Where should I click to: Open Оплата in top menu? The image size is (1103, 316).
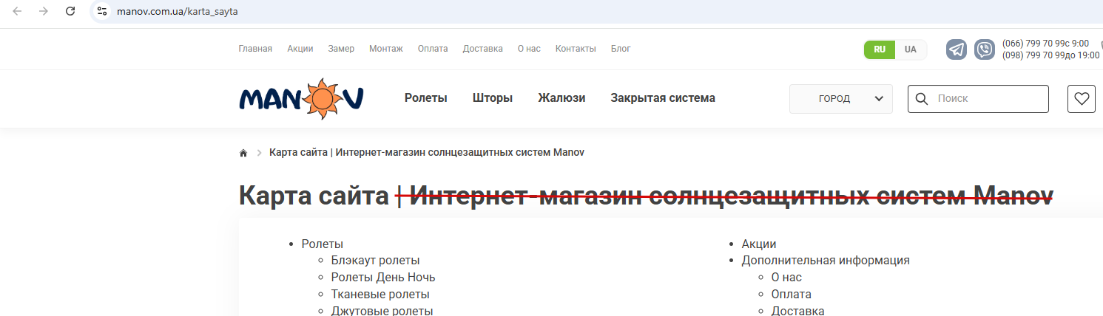pos(433,49)
